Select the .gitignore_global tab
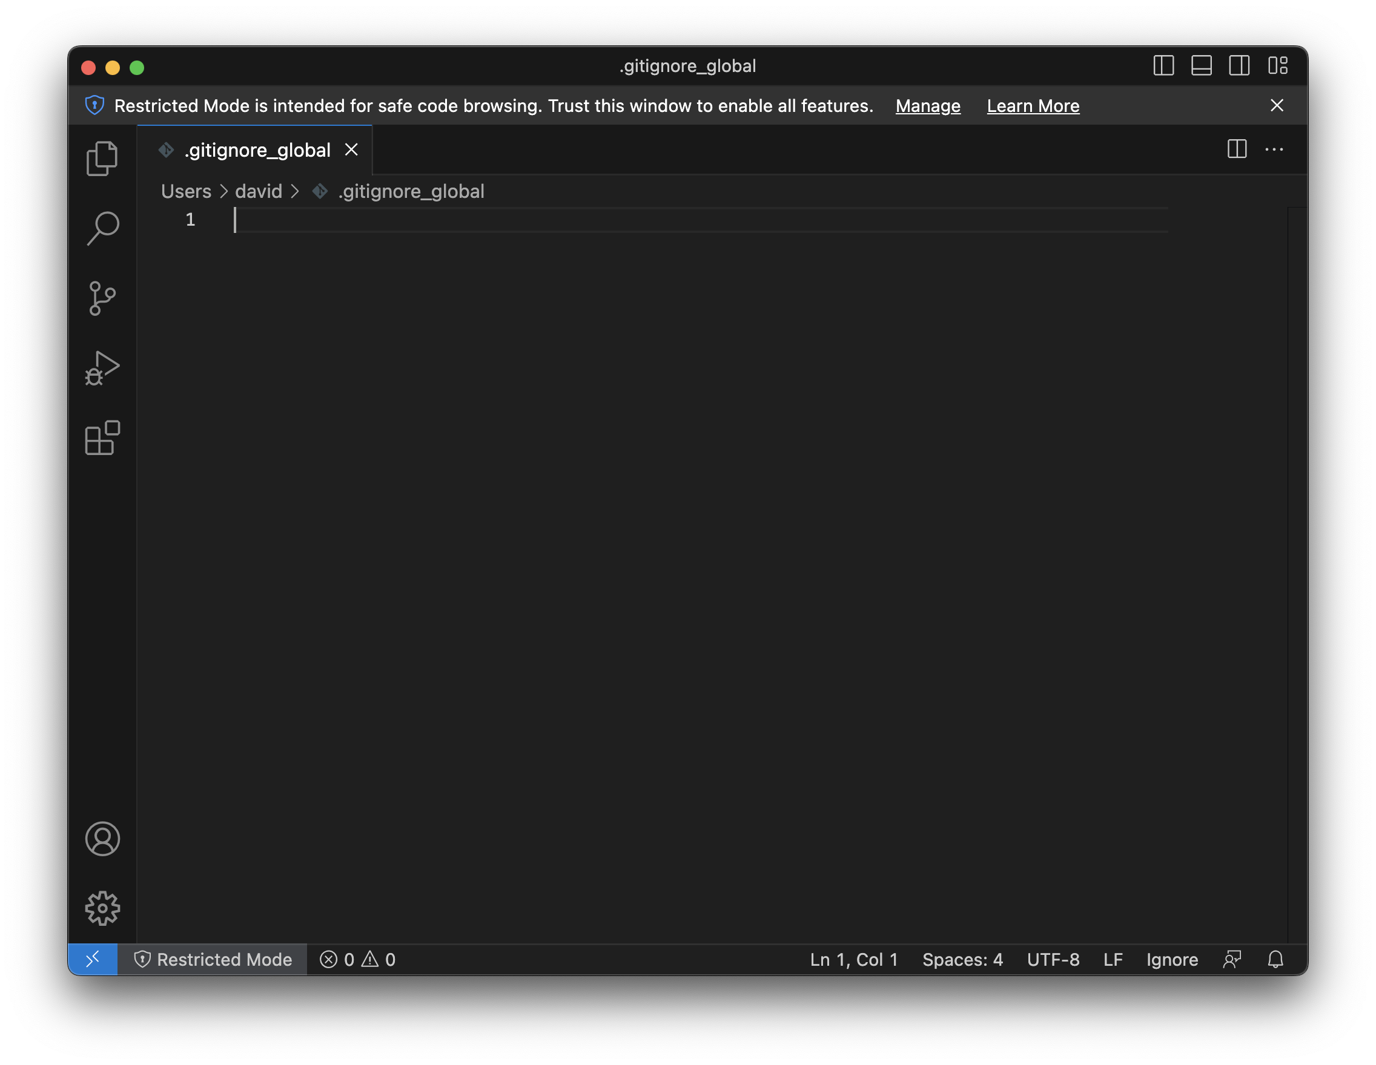The height and width of the screenshot is (1065, 1376). pyautogui.click(x=256, y=149)
